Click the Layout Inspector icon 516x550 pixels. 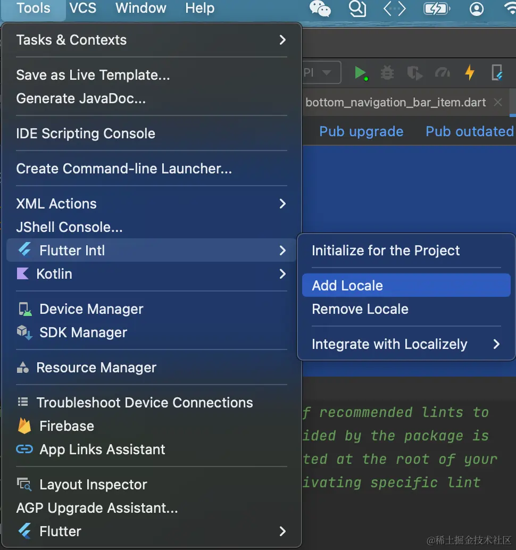(x=24, y=485)
